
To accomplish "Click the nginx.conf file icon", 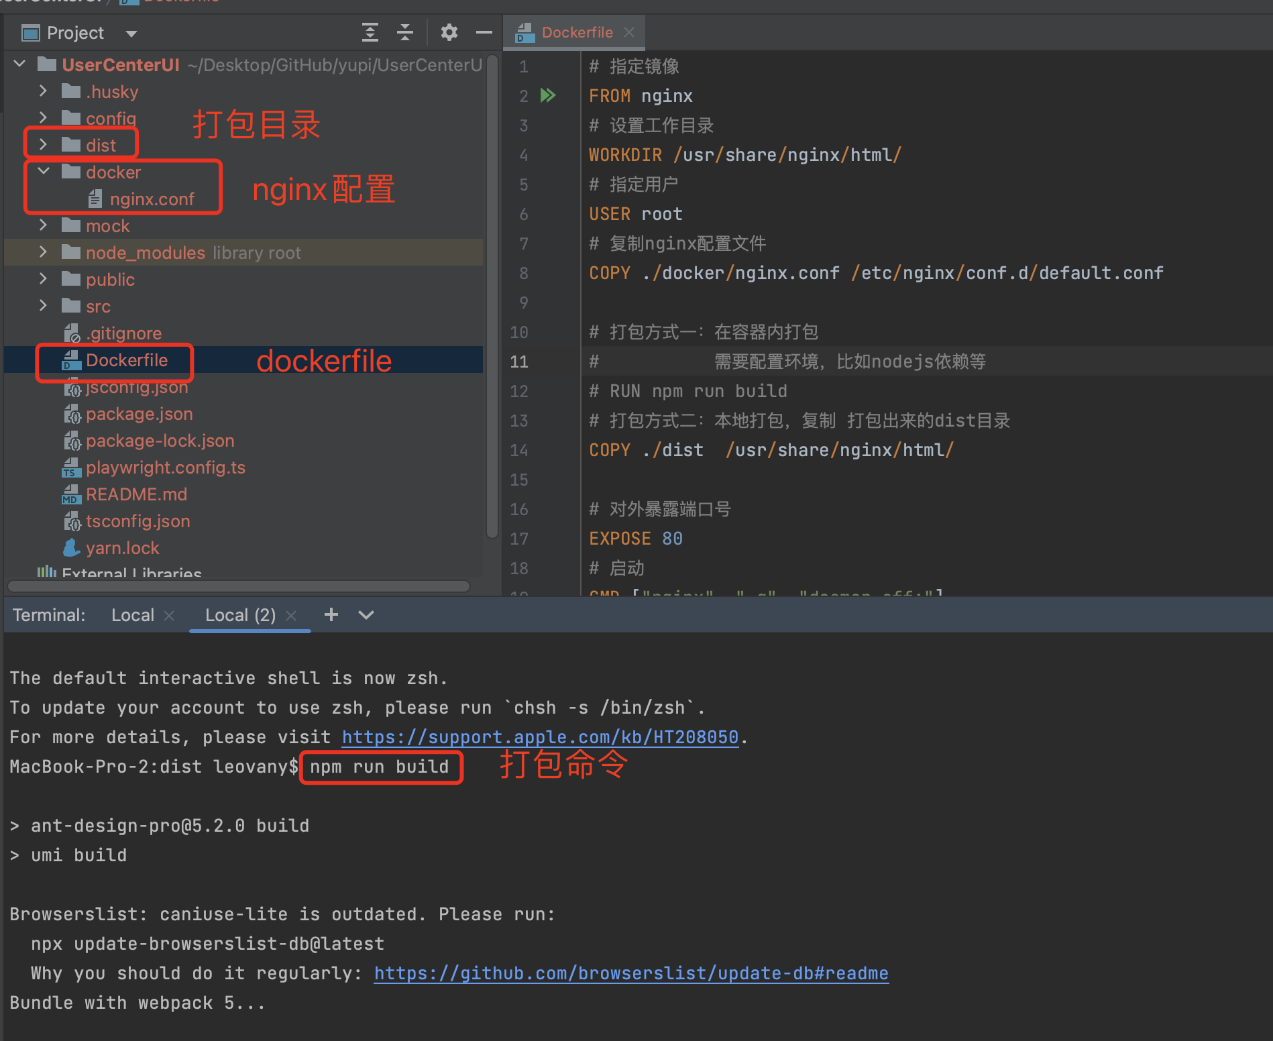I will (x=95, y=199).
